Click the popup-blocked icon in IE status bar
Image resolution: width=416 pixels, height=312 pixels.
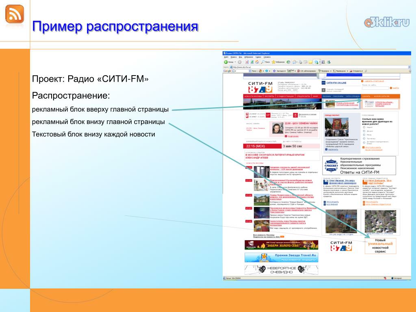click(385, 278)
